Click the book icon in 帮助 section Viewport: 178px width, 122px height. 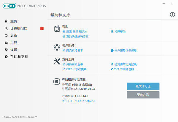tap(57, 29)
